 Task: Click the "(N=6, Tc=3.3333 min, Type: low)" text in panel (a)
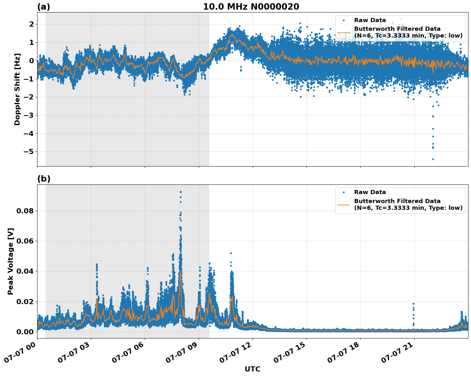pyautogui.click(x=408, y=36)
